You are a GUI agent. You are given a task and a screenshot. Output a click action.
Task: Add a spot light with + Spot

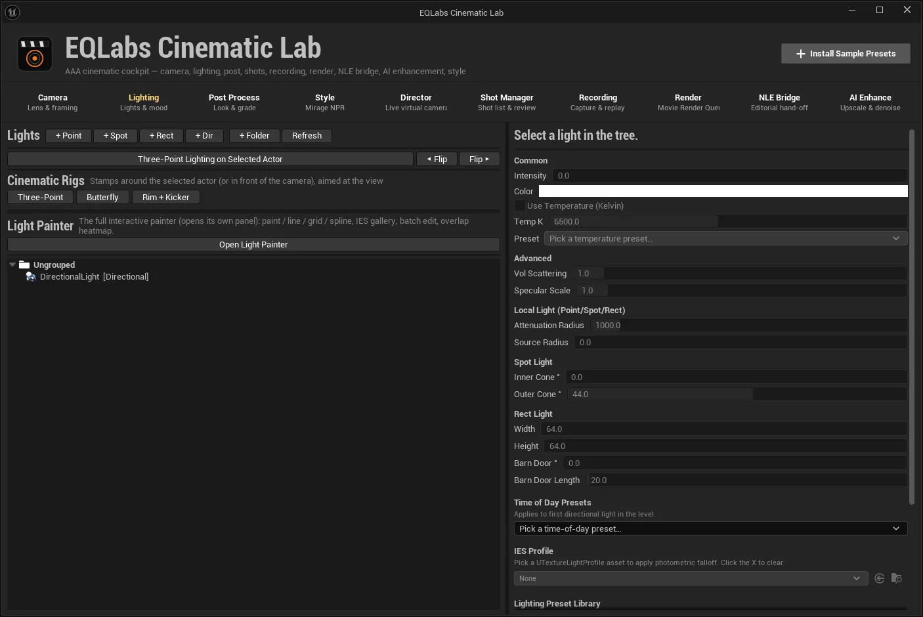116,136
